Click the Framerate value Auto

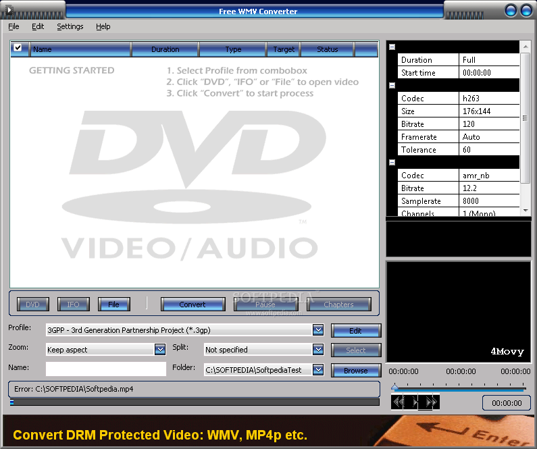[489, 137]
